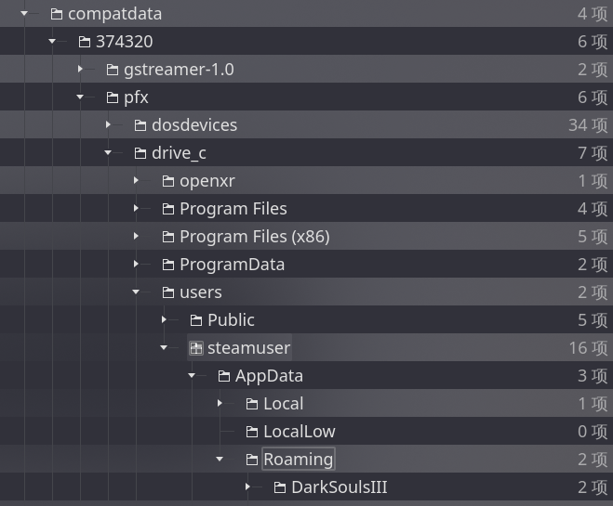The width and height of the screenshot is (613, 506).
Task: Expand the Public folder
Action: [165, 320]
